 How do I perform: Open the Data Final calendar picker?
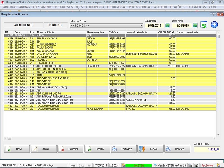(x=195, y=25)
